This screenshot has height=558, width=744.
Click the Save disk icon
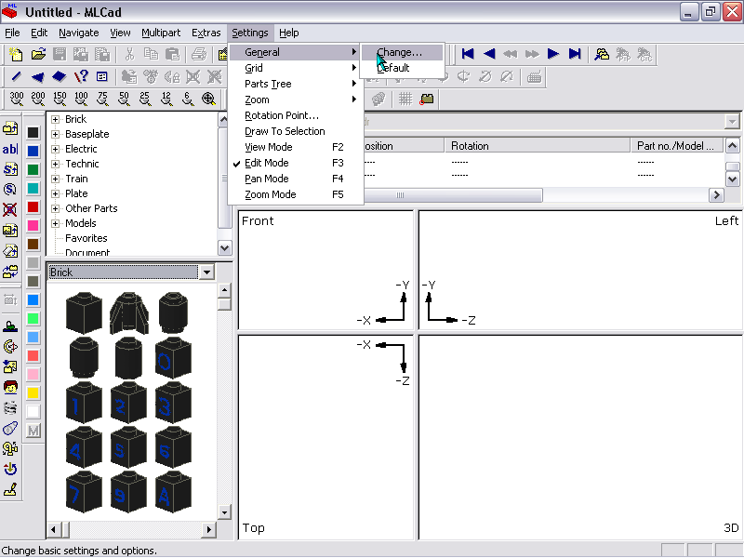[60, 54]
